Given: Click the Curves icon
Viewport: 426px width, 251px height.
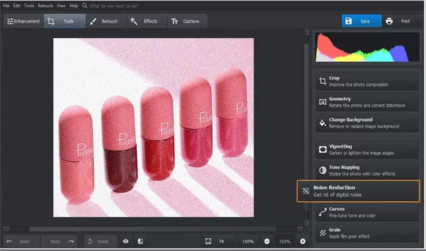Looking at the screenshot, I should tap(322, 212).
